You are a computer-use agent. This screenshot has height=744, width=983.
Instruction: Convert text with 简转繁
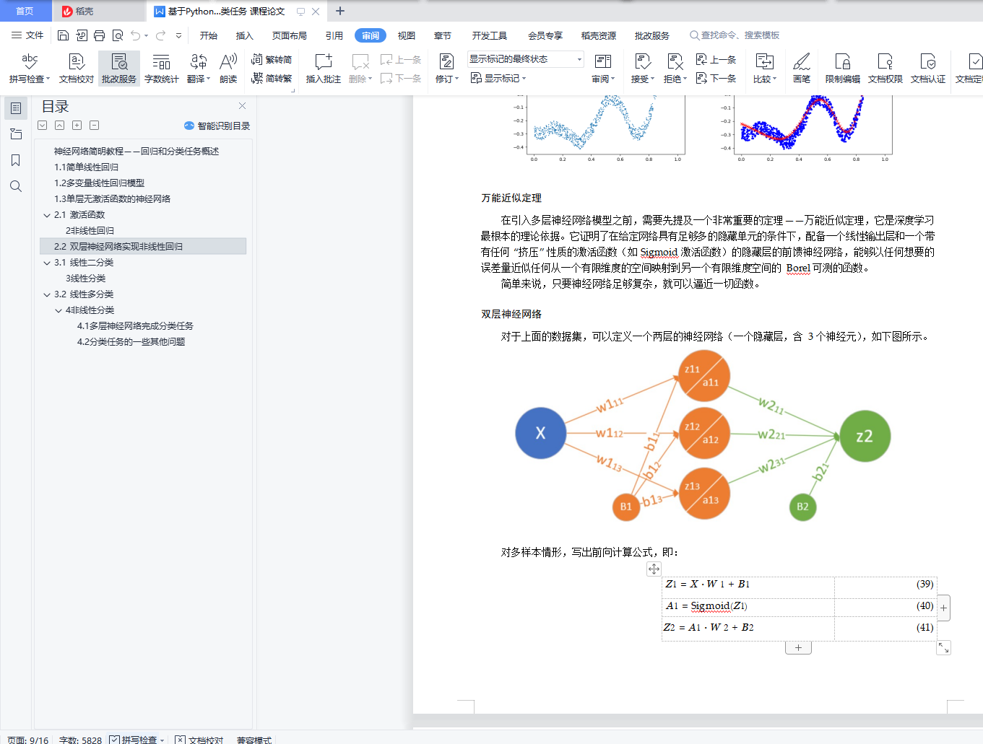(x=272, y=78)
